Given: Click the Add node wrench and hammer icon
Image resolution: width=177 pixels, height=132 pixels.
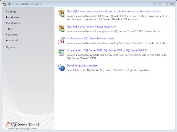Looking at the screenshot, I should pyautogui.click(x=61, y=40).
